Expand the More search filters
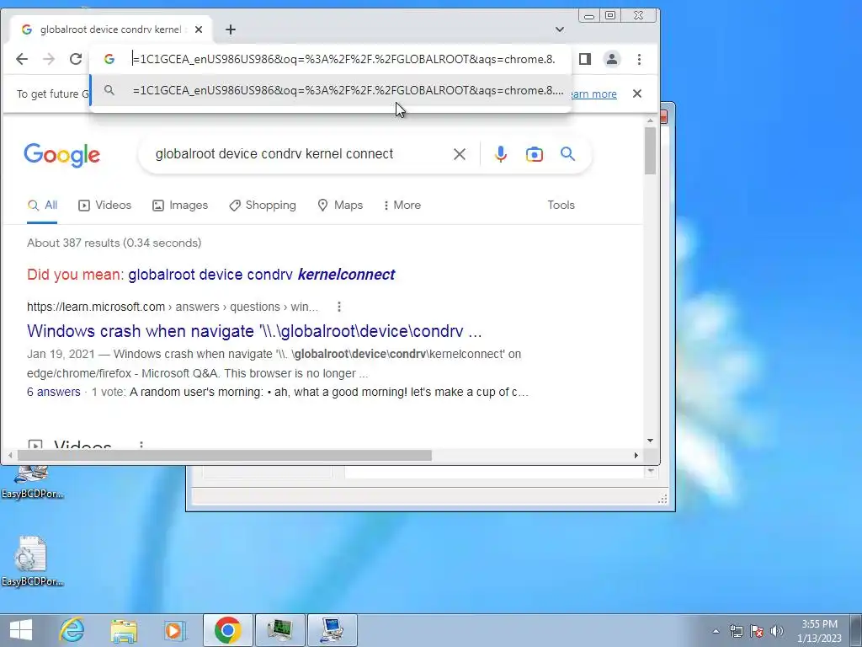This screenshot has height=647, width=862. 402,206
